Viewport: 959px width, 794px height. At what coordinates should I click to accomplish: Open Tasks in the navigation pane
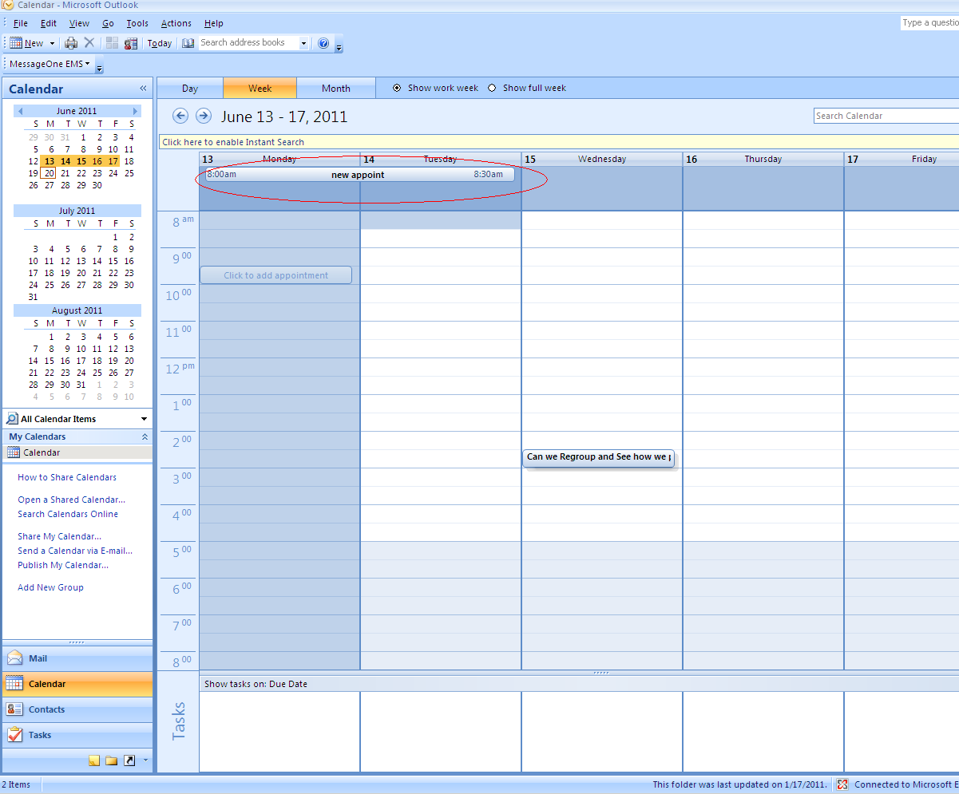click(77, 735)
